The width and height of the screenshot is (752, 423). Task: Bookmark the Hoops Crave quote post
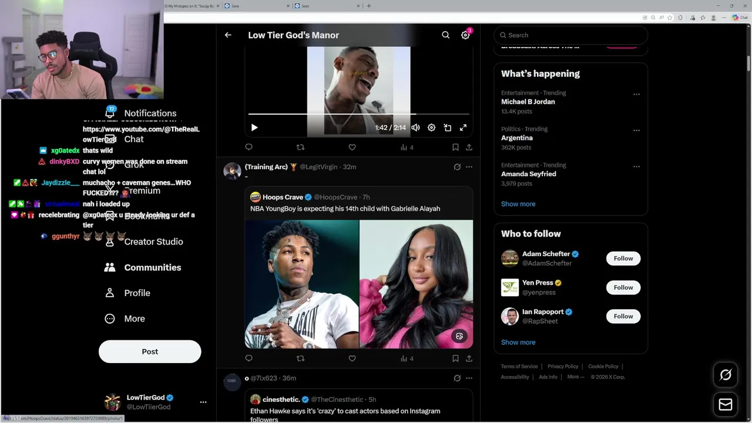(x=455, y=358)
